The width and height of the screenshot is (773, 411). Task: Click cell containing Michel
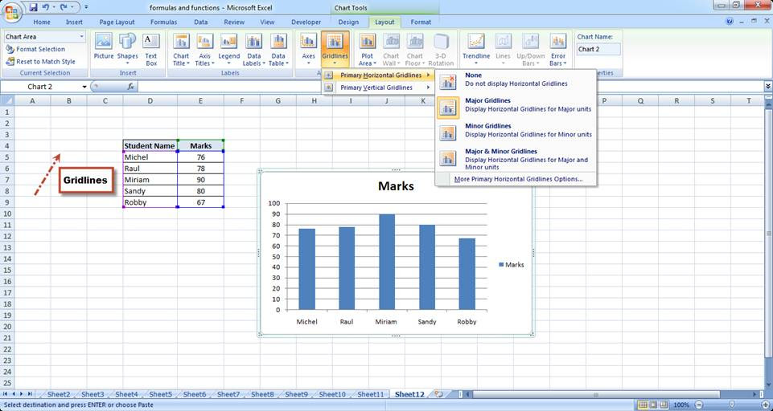pos(150,157)
